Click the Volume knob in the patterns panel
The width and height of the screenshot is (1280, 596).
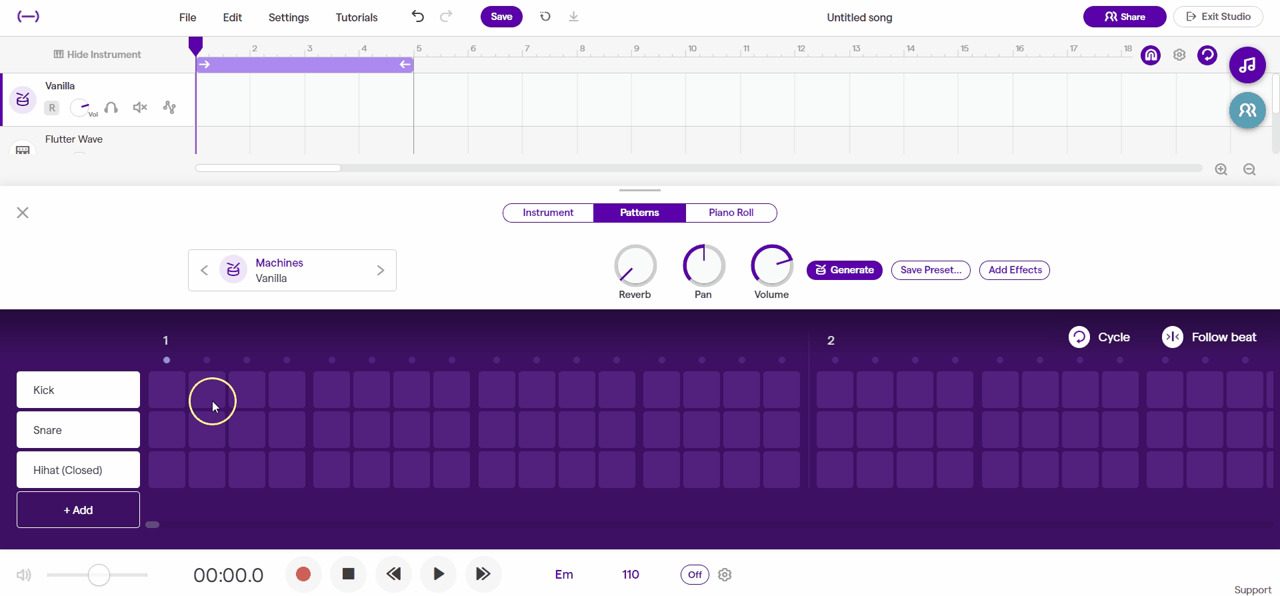point(772,265)
